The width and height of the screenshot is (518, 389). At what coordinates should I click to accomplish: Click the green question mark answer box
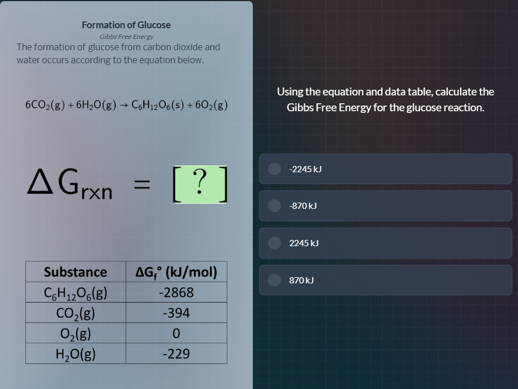pyautogui.click(x=200, y=185)
